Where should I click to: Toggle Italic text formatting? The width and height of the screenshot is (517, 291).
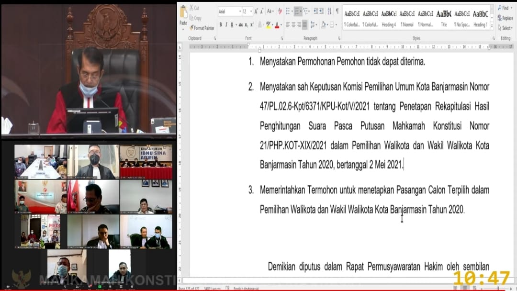click(x=226, y=25)
